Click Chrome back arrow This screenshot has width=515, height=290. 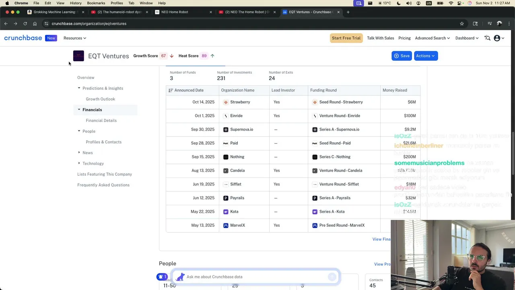[x=6, y=24]
